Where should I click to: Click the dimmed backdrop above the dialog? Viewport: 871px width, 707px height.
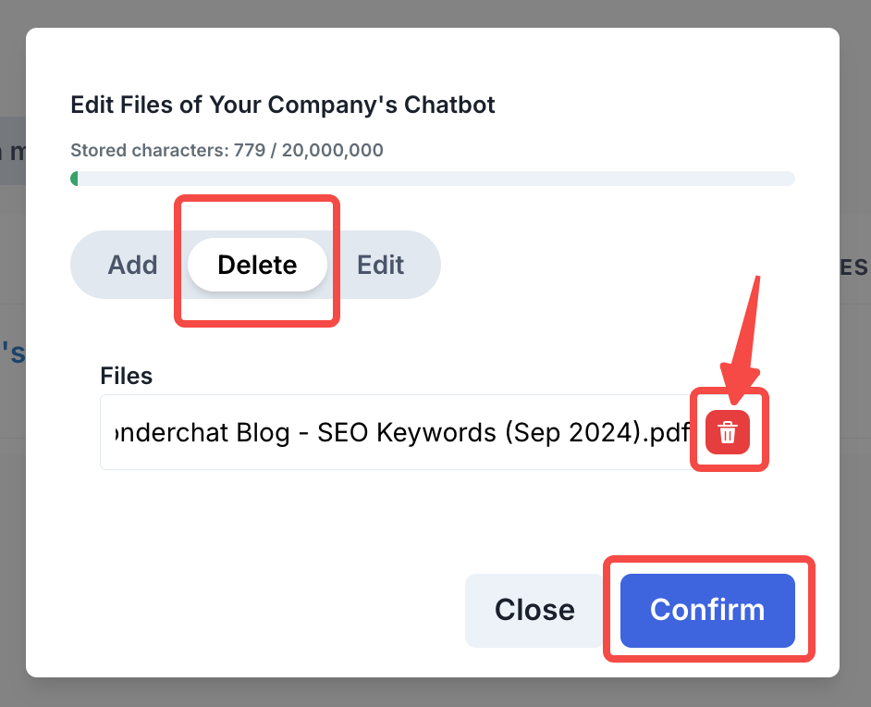tap(435, 13)
